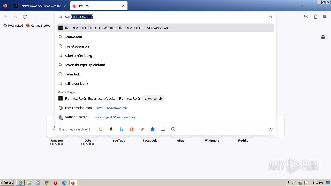Open media player from taskbar
The image size is (331, 186).
click(38, 183)
